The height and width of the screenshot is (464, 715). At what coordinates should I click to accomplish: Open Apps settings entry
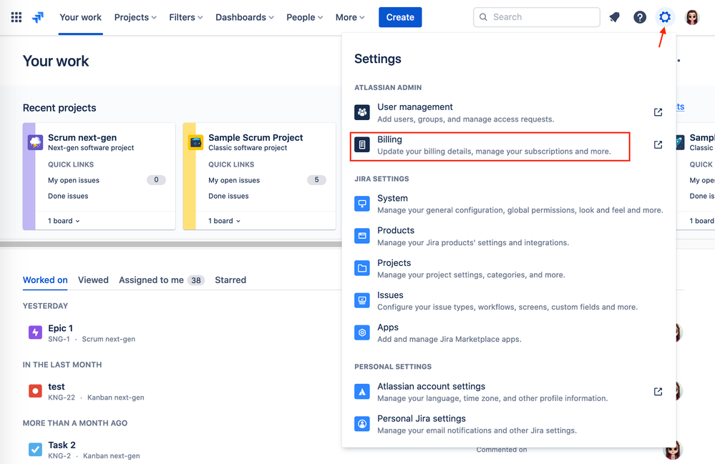pos(508,333)
